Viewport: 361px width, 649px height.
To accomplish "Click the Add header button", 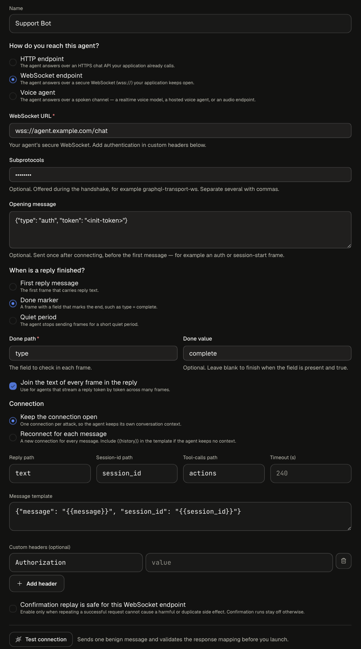I will pos(37,583).
